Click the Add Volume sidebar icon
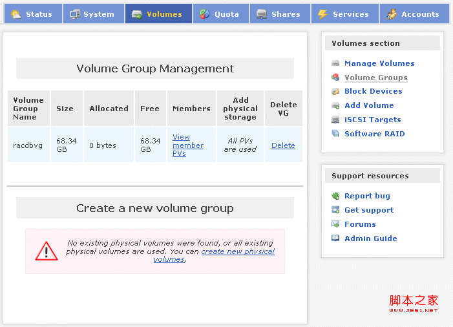Image resolution: width=453 pixels, height=327 pixels. click(335, 105)
